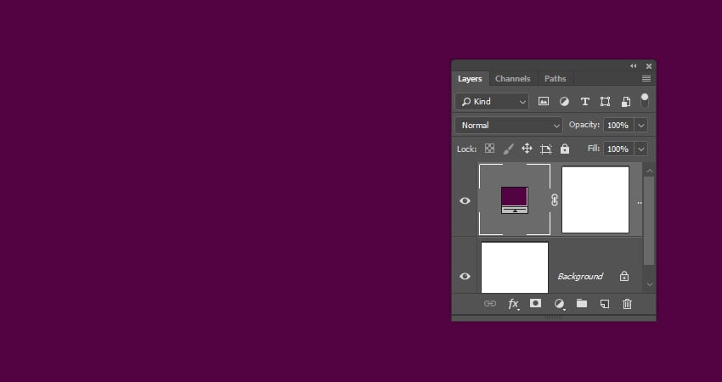The height and width of the screenshot is (382, 722).
Task: Click layers list scroll down arrow
Action: (649, 284)
